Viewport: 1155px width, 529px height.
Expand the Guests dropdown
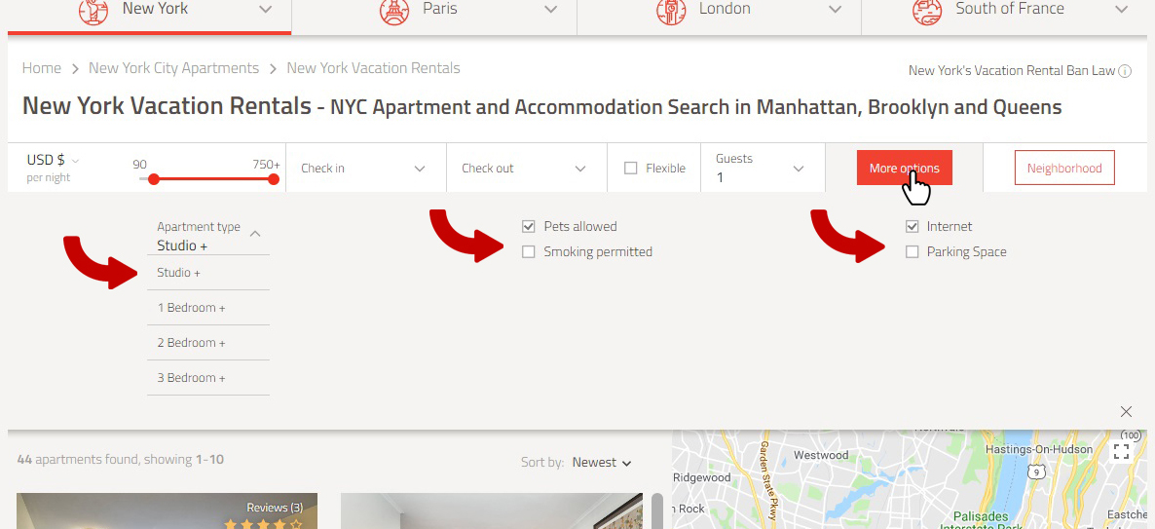pos(762,168)
